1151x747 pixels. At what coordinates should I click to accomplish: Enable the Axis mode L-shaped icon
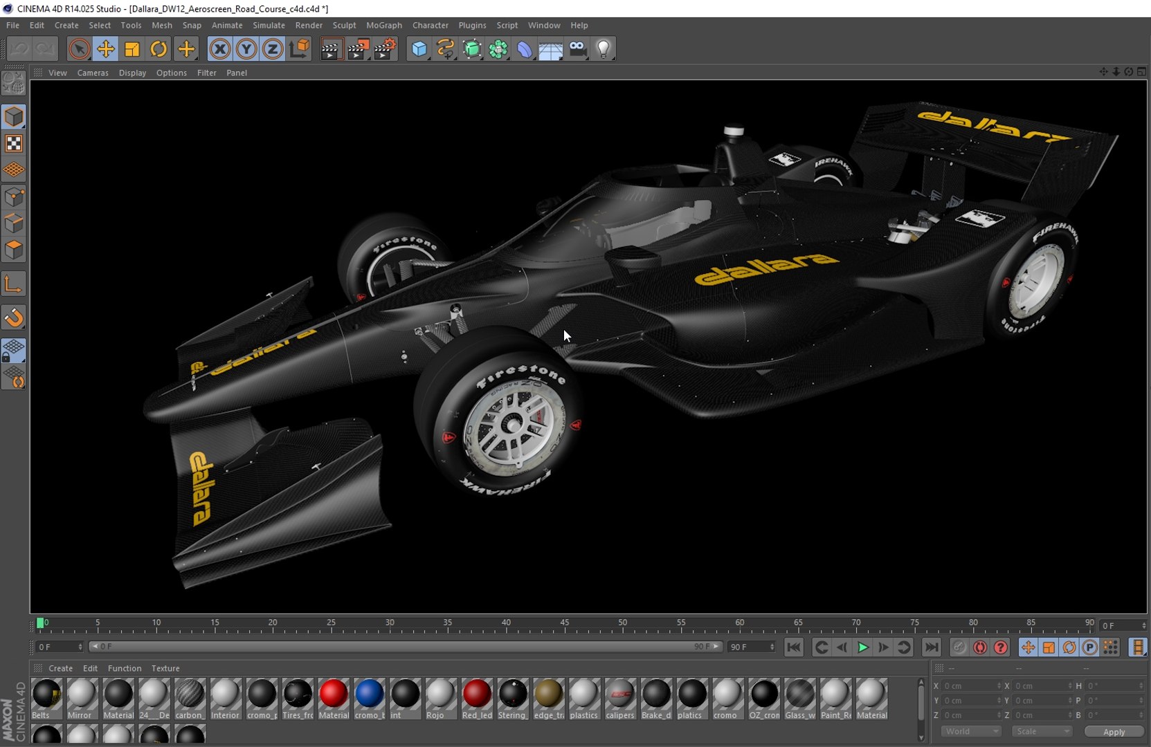click(14, 284)
